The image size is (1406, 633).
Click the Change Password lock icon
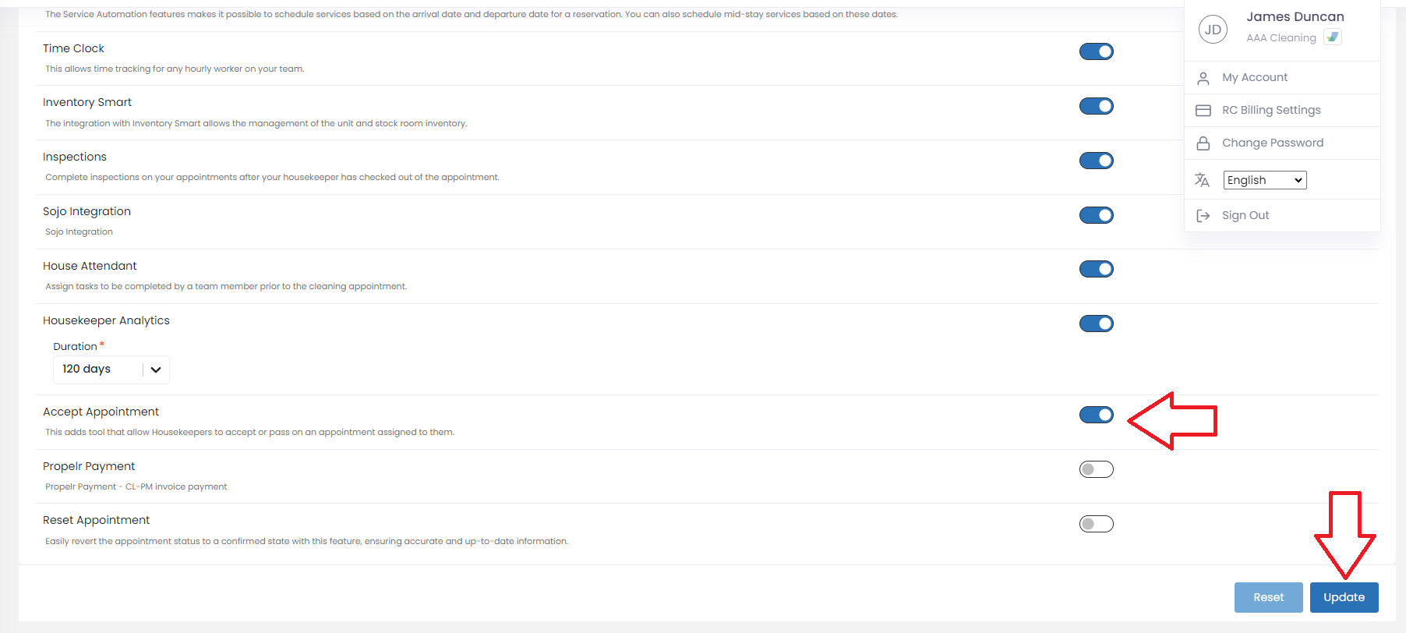(1203, 143)
